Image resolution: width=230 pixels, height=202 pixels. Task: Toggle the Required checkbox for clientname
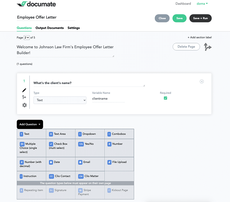tap(165, 98)
